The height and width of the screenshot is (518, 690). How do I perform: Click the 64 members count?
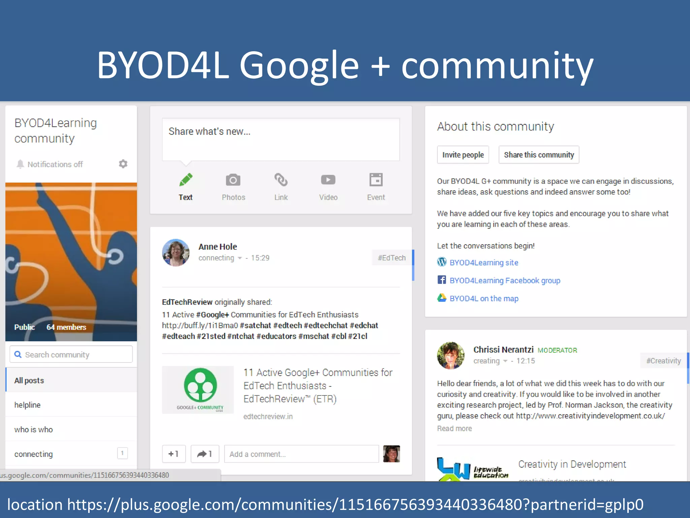click(66, 327)
